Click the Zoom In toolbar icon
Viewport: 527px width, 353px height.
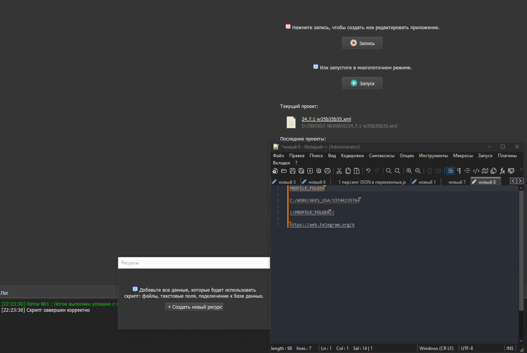click(409, 171)
